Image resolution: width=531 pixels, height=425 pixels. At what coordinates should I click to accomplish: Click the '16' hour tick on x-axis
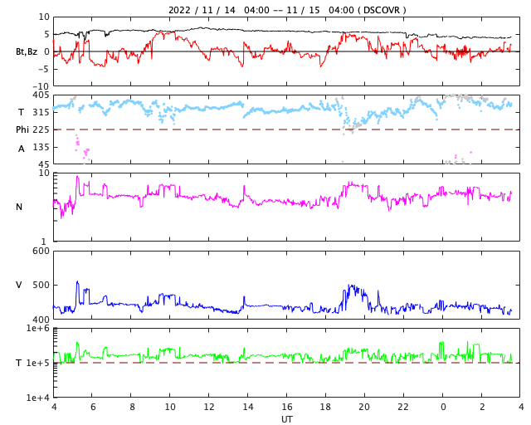(287, 407)
